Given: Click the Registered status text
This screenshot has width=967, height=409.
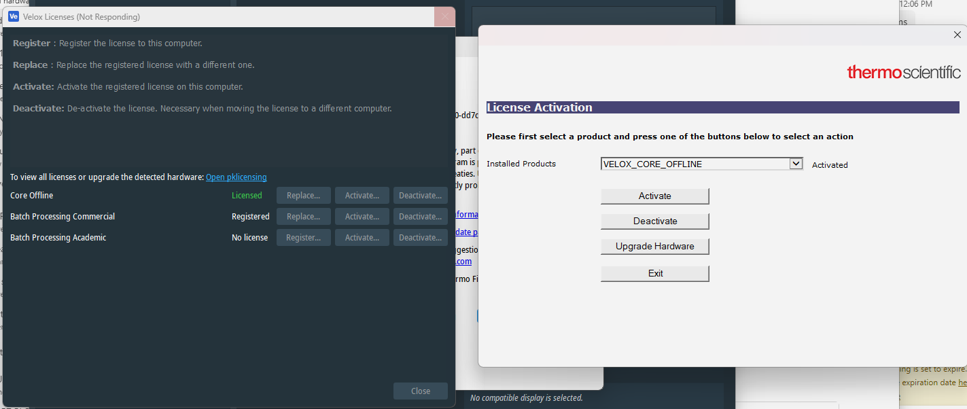Looking at the screenshot, I should (x=251, y=217).
